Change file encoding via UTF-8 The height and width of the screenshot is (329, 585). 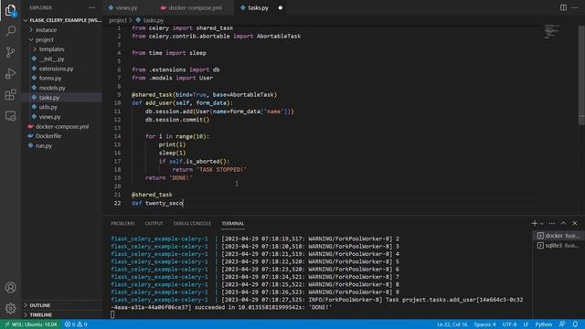(509, 324)
